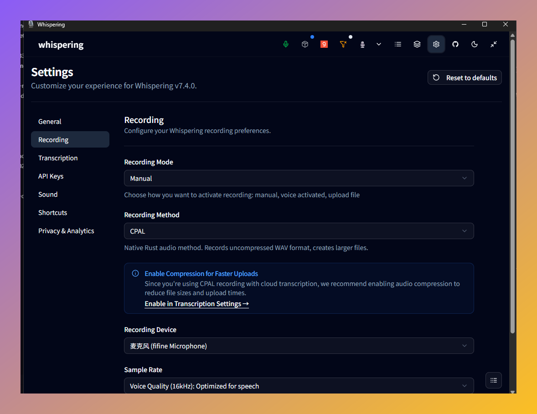Open the Recording Method dropdown showing CPAL

[299, 231]
